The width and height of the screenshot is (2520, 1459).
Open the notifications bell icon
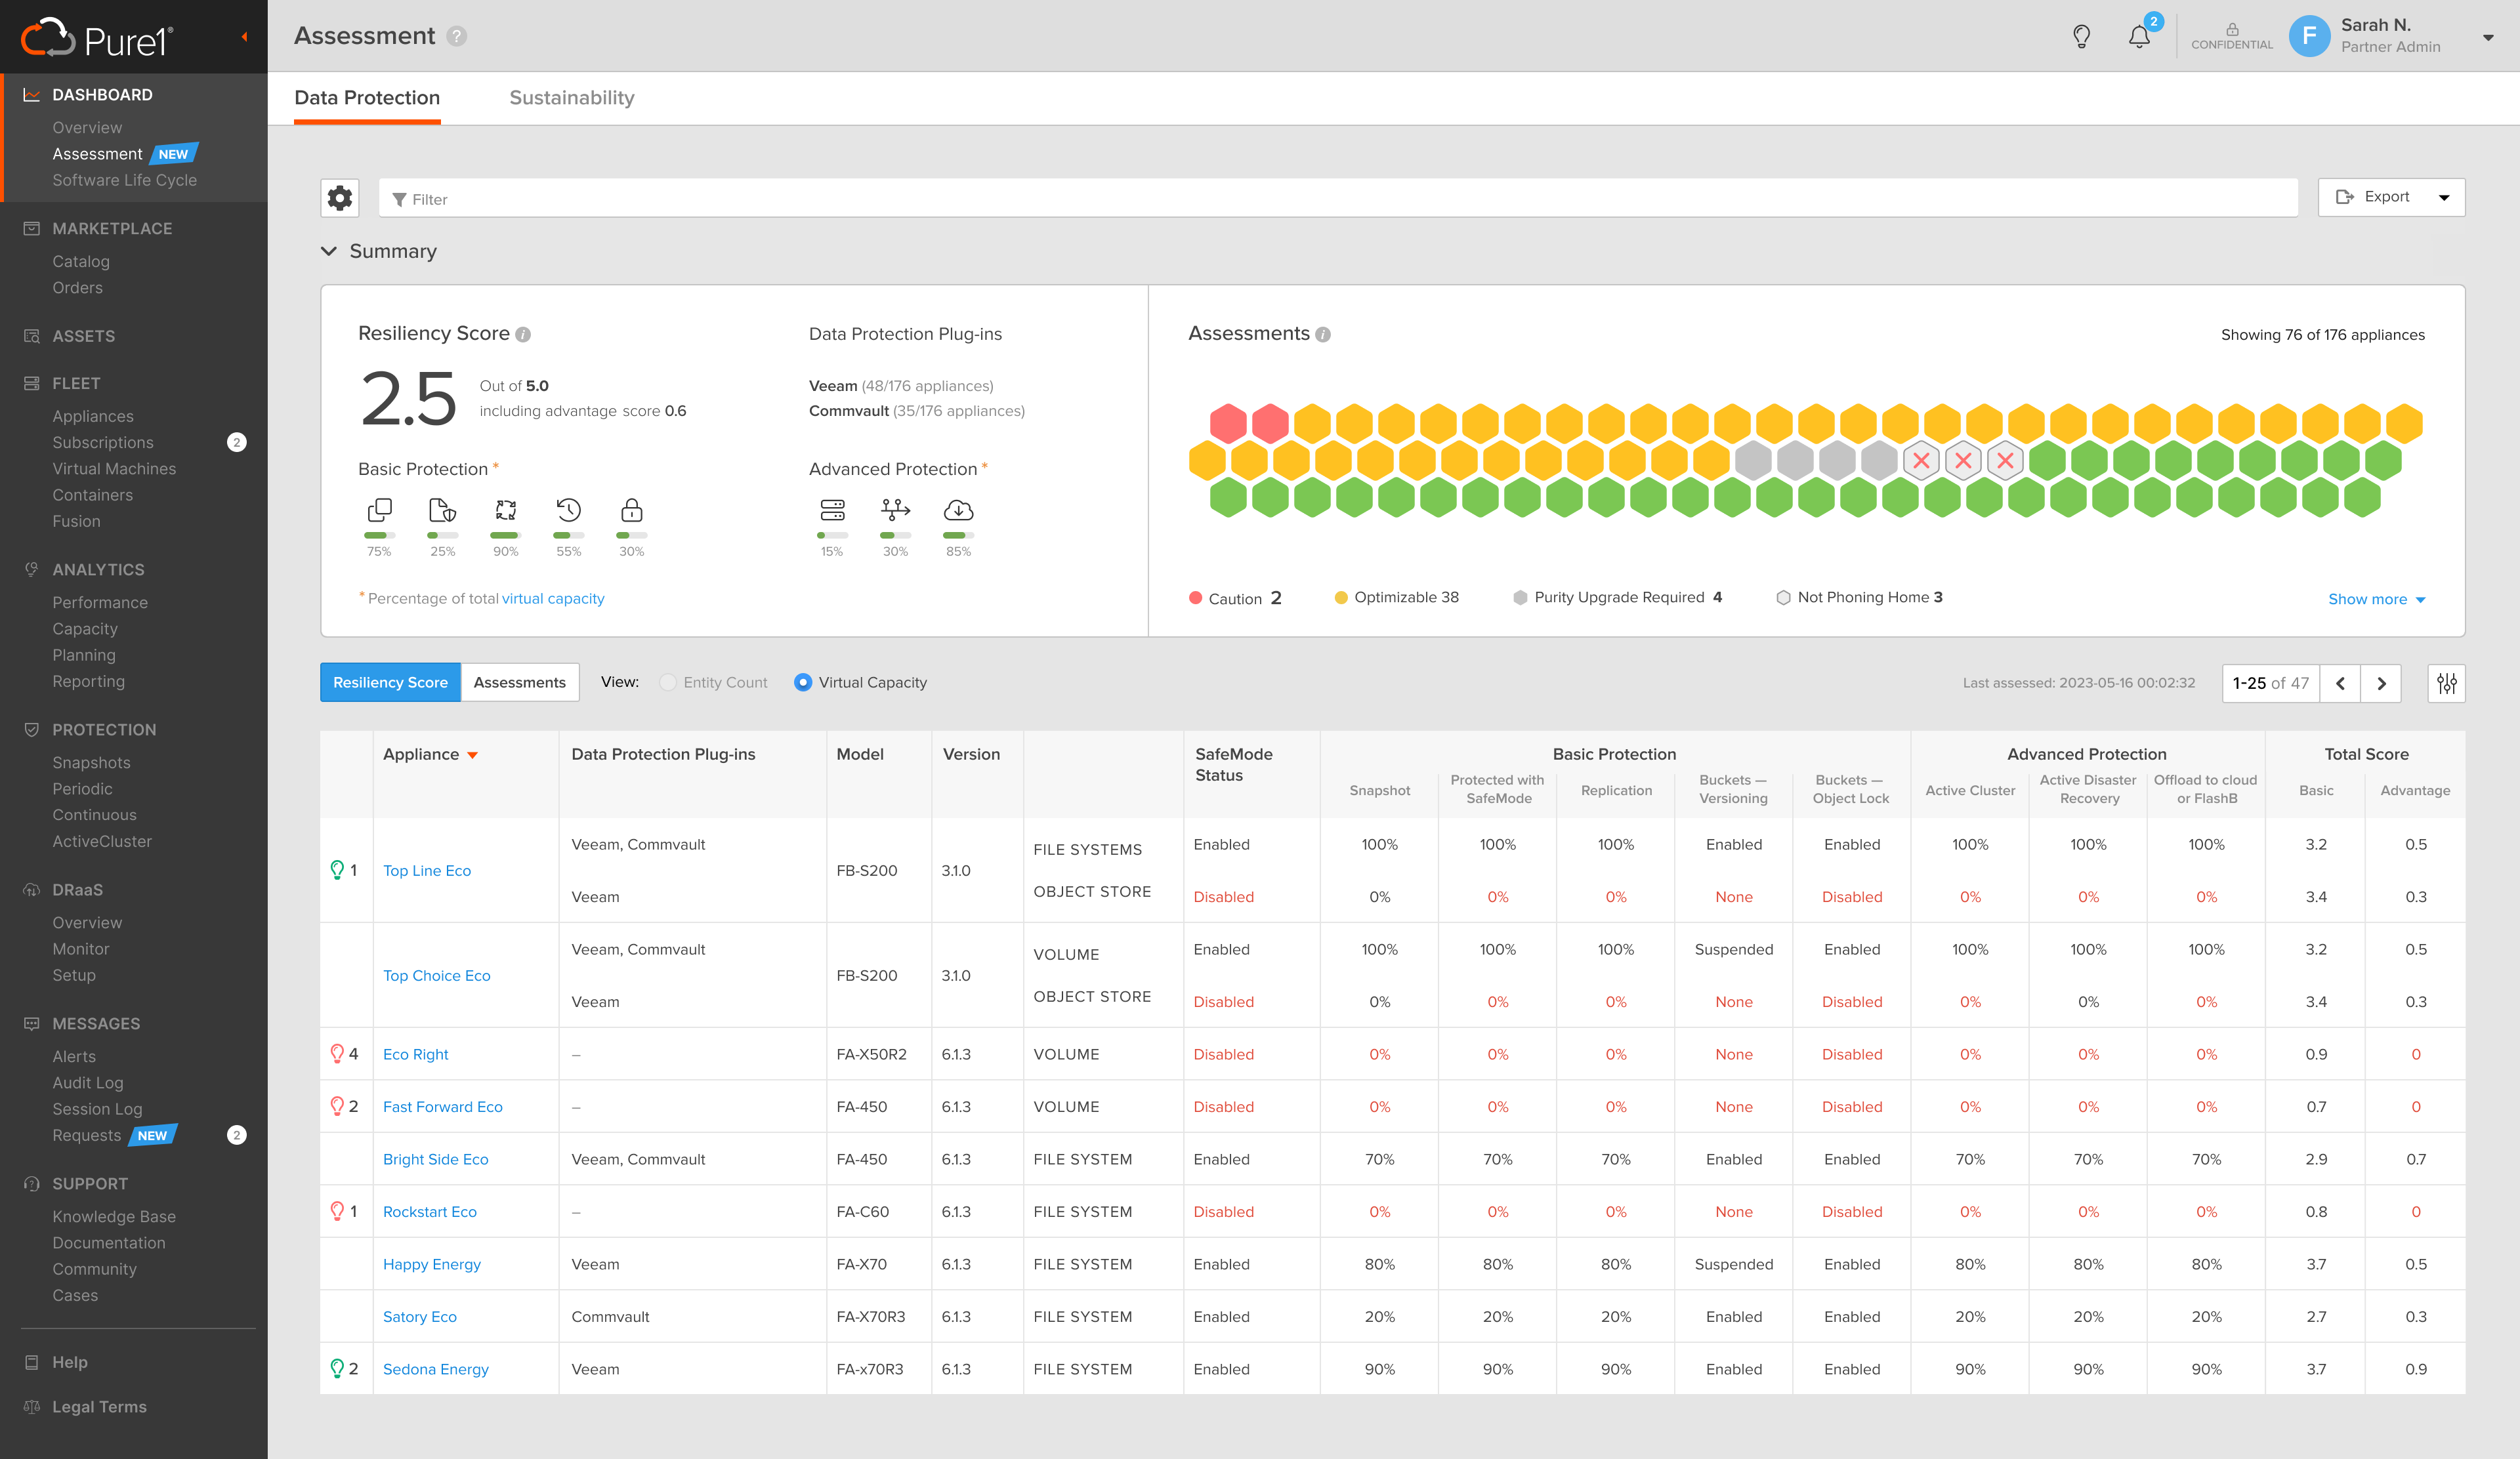pos(2139,37)
